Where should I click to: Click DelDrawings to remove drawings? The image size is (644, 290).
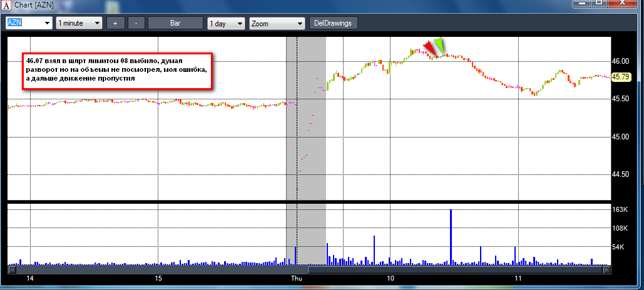333,23
